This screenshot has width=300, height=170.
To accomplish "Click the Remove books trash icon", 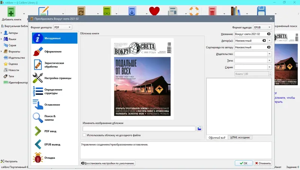I will tap(212, 11).
